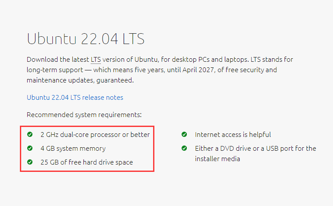Click the checkmark next to Internet access
333x206 pixels.
coord(184,134)
